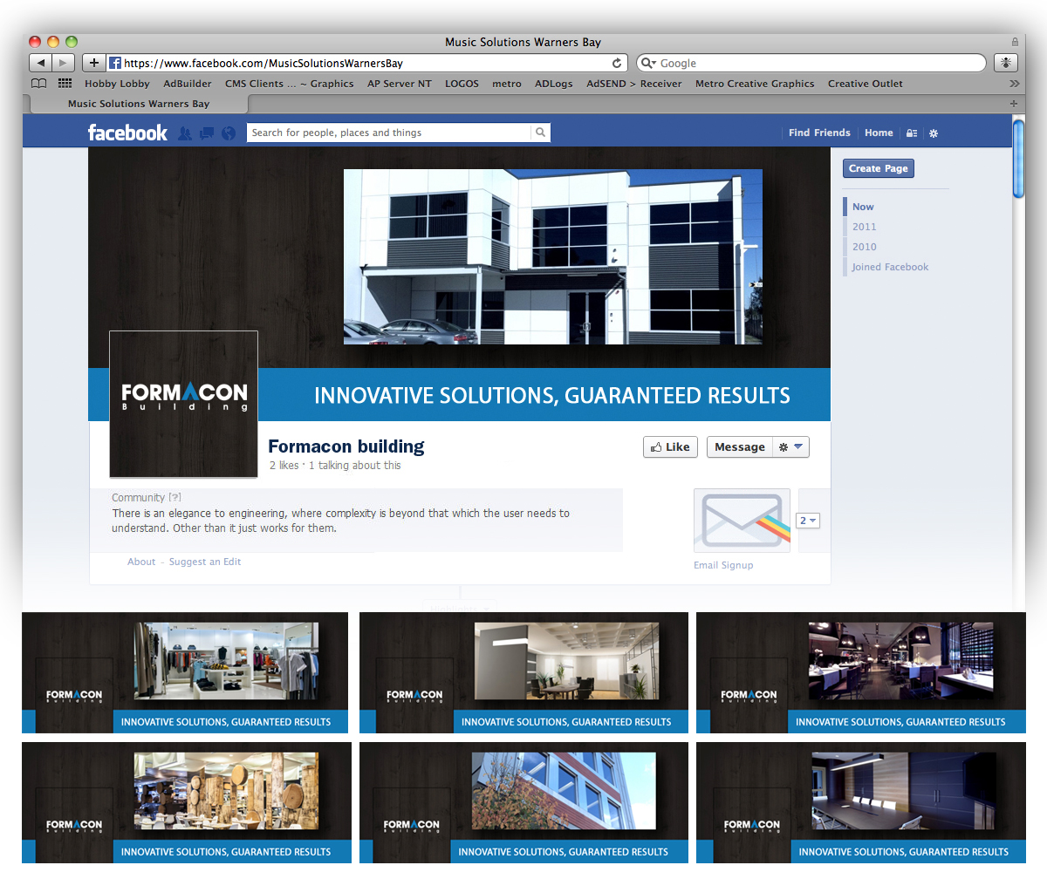Viewport: 1047px width, 872px height.
Task: Open Creative Outlet bookmark
Action: pyautogui.click(x=866, y=84)
